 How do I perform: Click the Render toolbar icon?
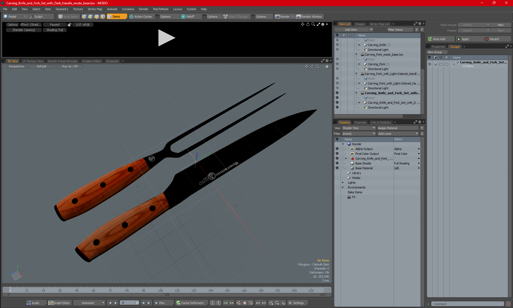click(x=277, y=17)
